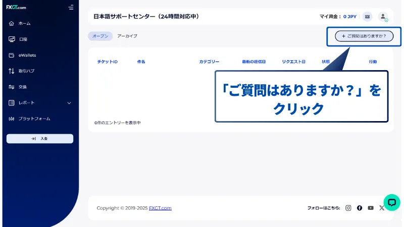This screenshot has width=404, height=227.
Task: Click the 行動 column header
Action: click(373, 62)
